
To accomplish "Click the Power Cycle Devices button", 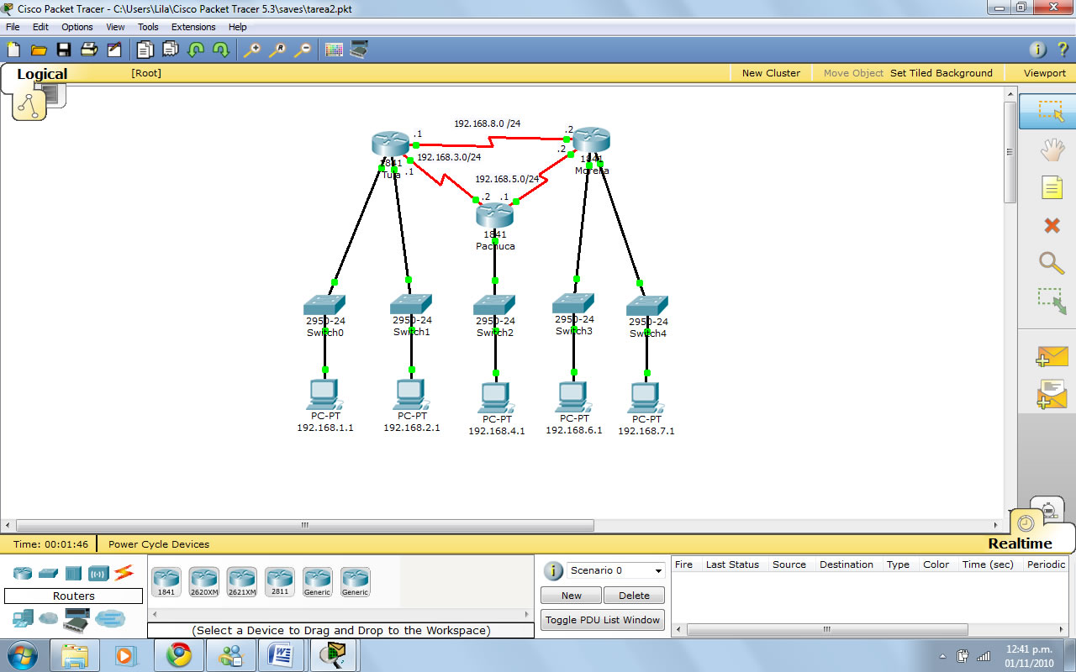I will tap(159, 544).
